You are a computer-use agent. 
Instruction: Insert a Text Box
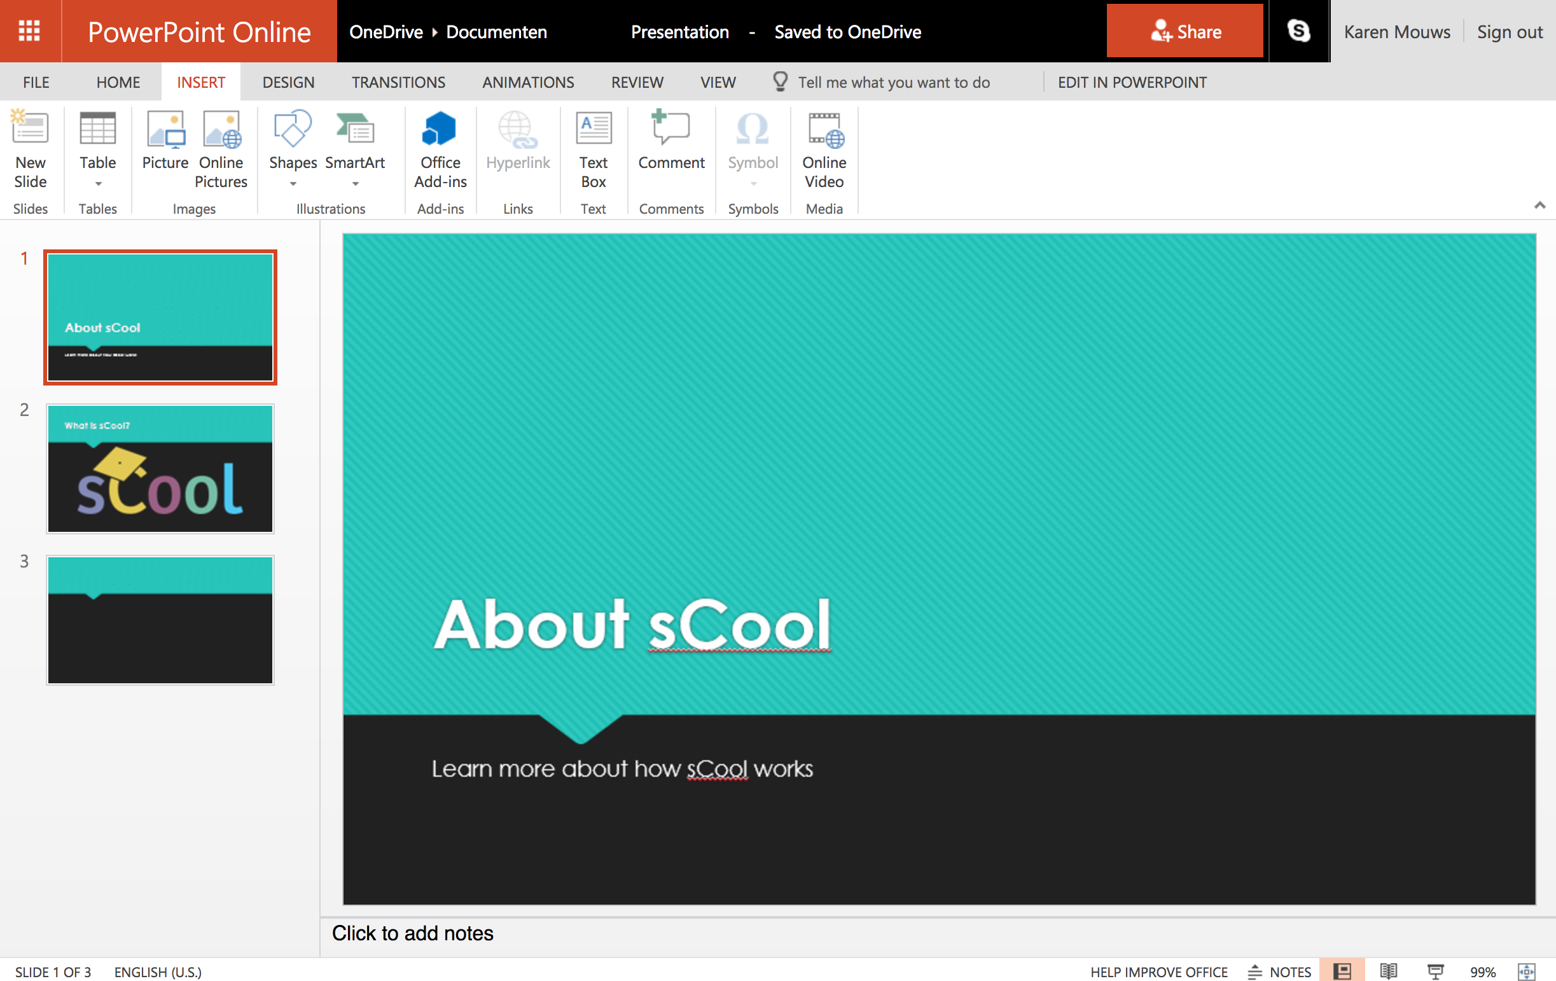point(593,150)
